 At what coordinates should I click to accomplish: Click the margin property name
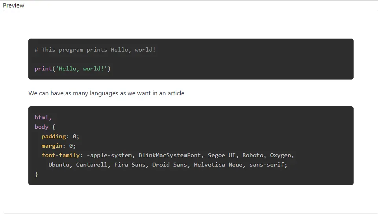pos(52,146)
